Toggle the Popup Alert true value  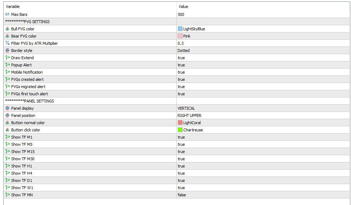[x=181, y=65]
